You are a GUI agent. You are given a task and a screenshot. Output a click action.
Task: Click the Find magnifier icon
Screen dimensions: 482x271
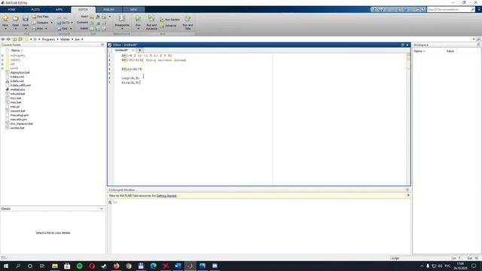59,29
